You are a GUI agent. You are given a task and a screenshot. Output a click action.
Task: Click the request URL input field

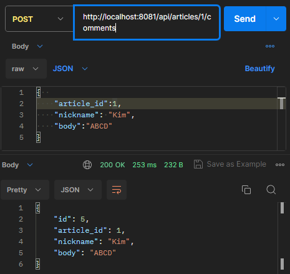pyautogui.click(x=147, y=22)
